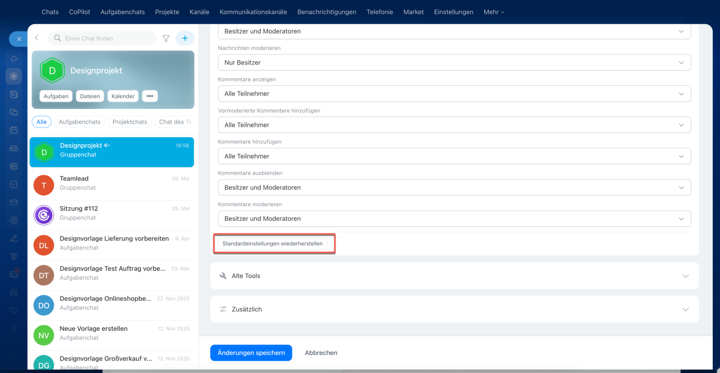720x373 pixels.
Task: Open the Sitzung #112 group chat
Action: (x=112, y=215)
